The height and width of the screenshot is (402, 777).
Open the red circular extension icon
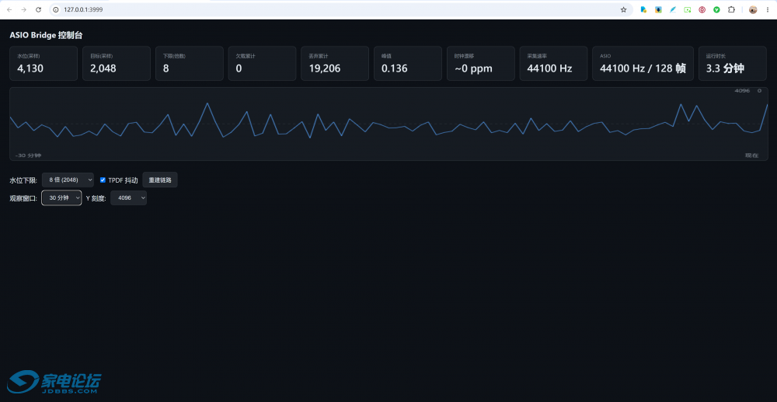click(702, 9)
